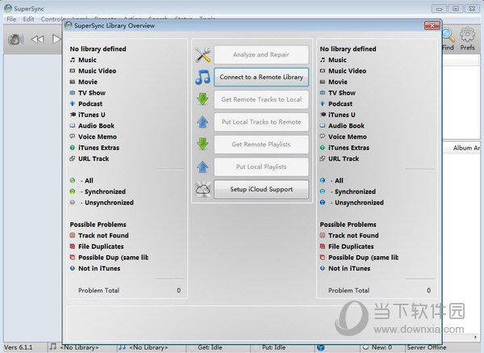The height and width of the screenshot is (353, 484).
Task: Click Synchronized label in right panel
Action: [x=355, y=191]
